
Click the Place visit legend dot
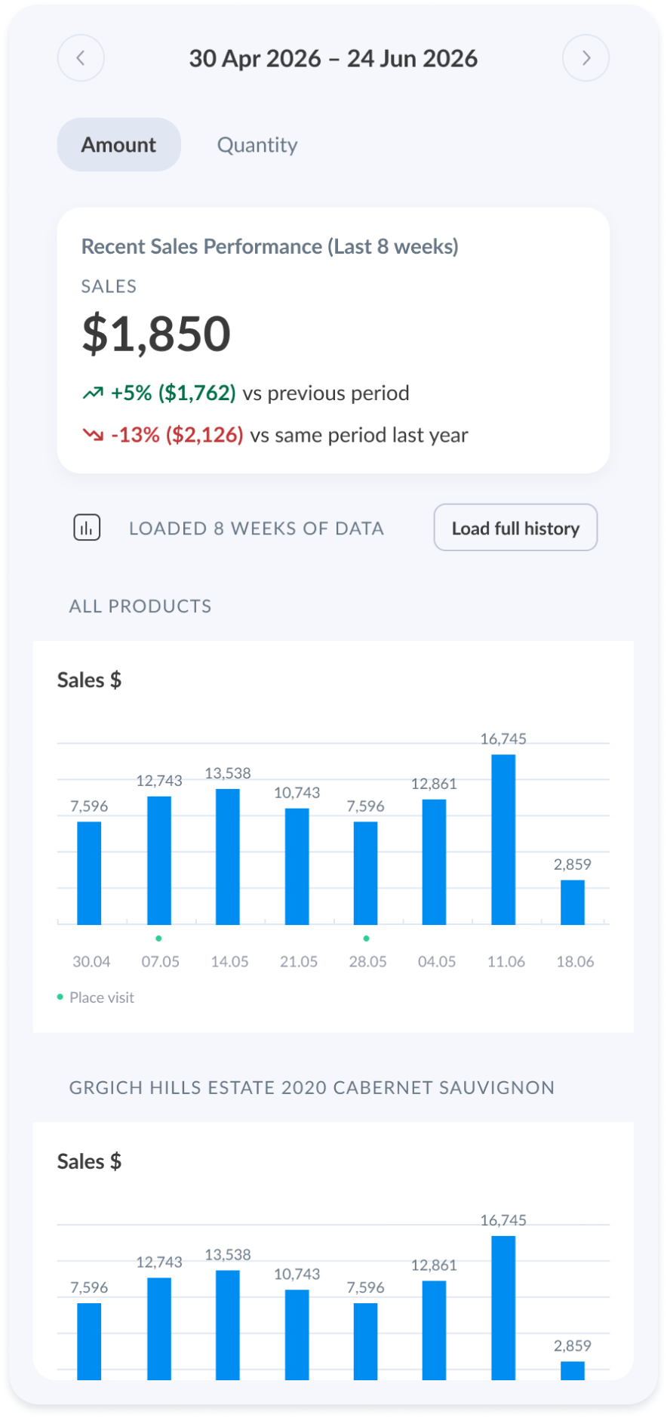pos(60,997)
